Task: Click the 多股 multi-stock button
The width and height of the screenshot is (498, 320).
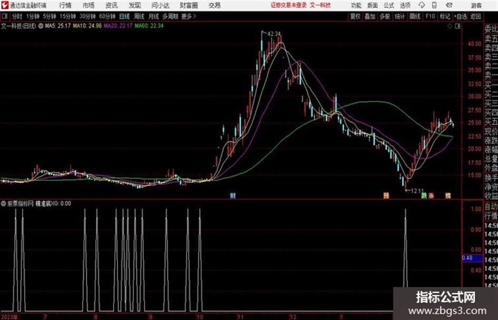Action: point(385,16)
